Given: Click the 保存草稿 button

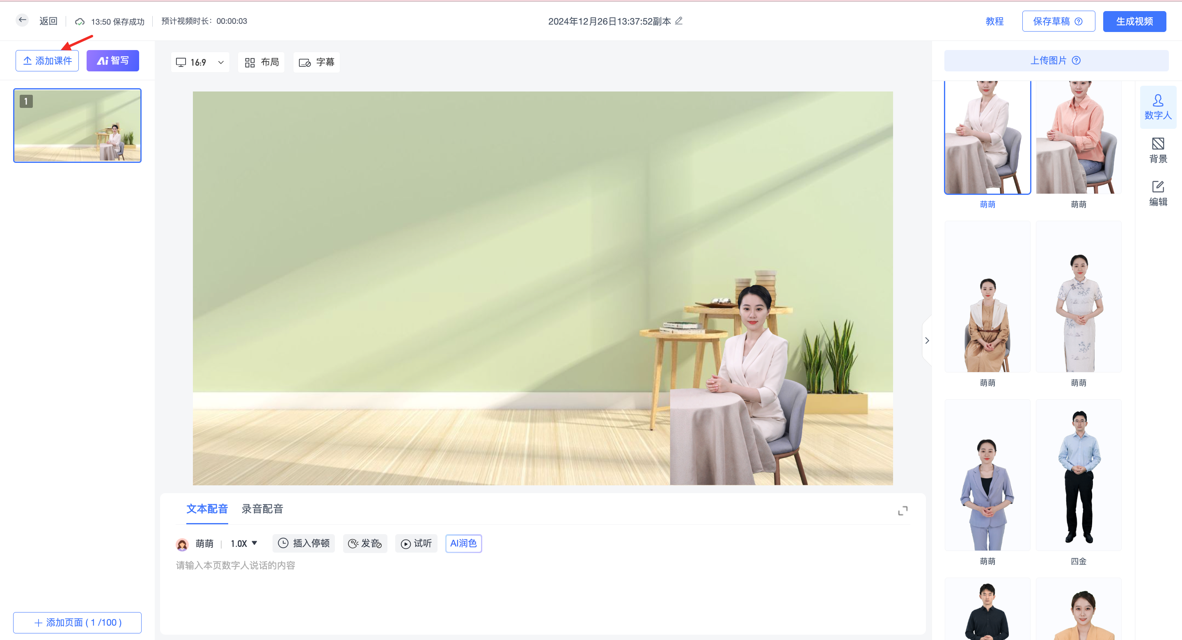Looking at the screenshot, I should [x=1058, y=22].
